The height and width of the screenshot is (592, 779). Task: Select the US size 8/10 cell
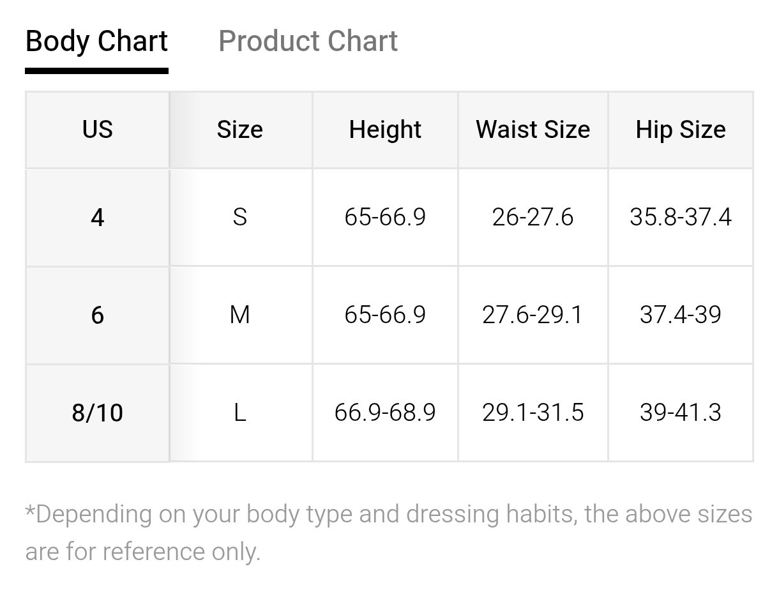click(98, 413)
